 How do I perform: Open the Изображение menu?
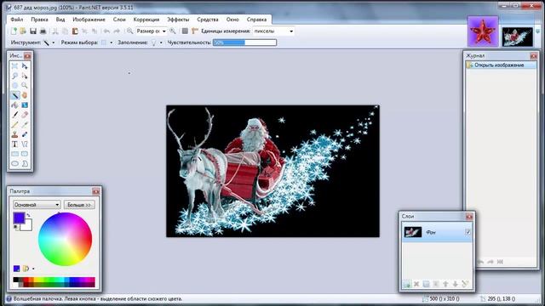click(89, 20)
